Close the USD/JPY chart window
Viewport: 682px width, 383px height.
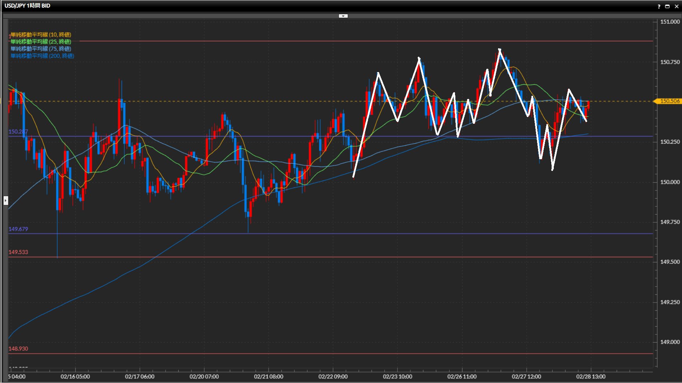(x=677, y=6)
